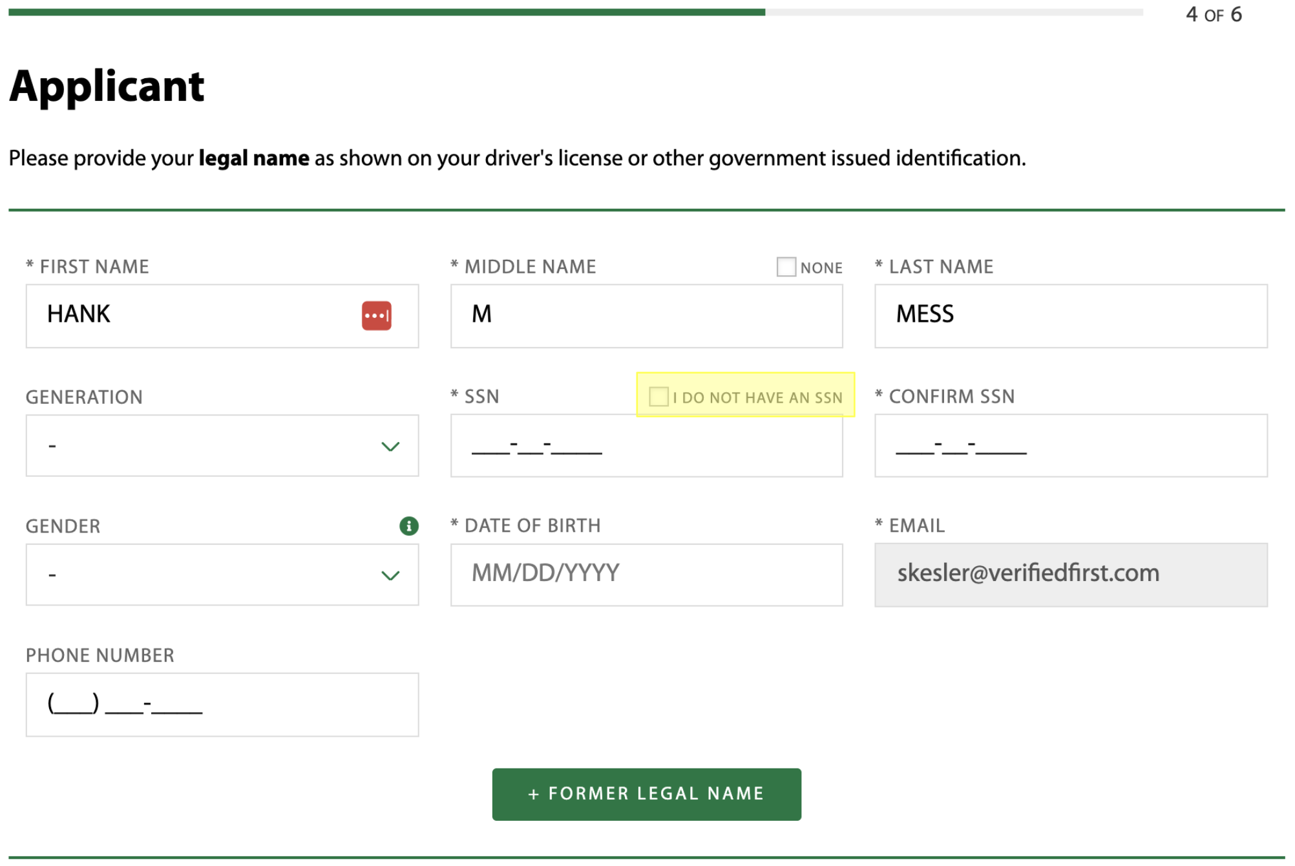Click the password manager icon in First Name
The width and height of the screenshot is (1295, 866).
tap(376, 315)
